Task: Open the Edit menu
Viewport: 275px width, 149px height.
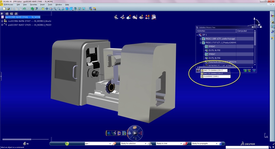Action: (18, 5)
